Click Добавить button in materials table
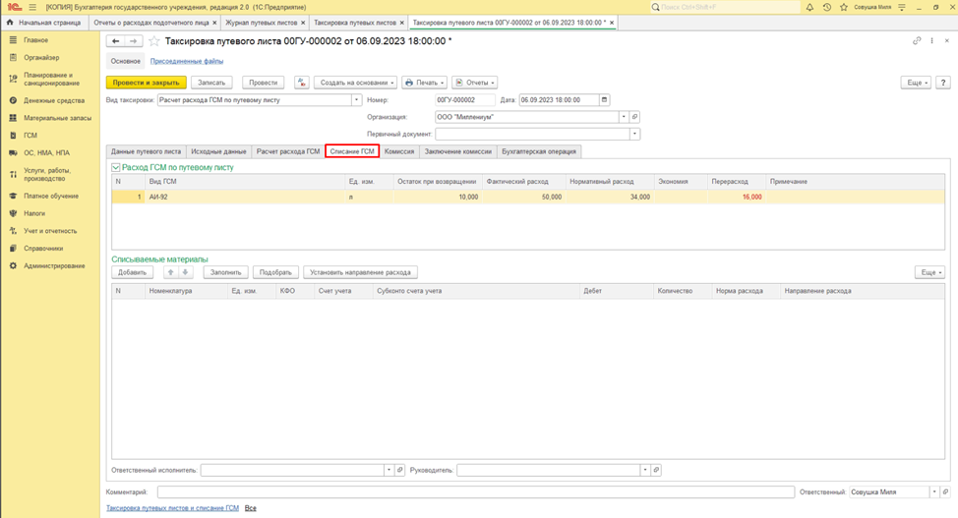 click(133, 272)
